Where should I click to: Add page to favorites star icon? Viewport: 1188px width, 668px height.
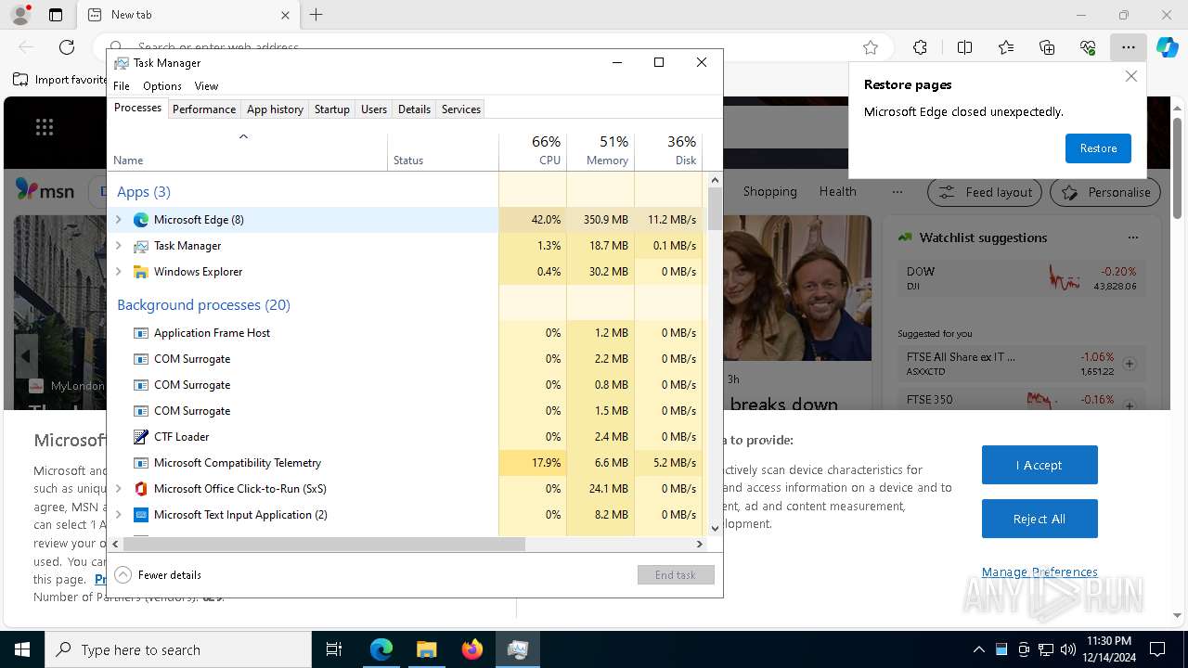pos(871,47)
